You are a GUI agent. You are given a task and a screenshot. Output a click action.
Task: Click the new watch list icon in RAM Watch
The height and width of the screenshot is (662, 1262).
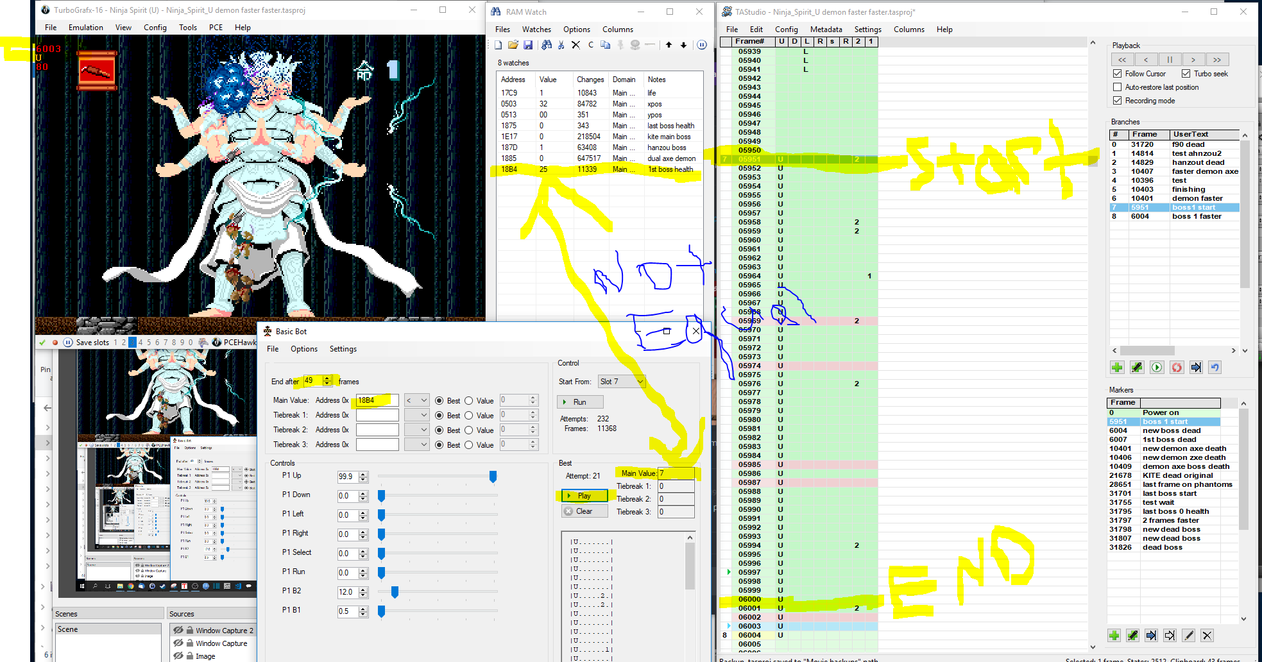[x=499, y=45]
